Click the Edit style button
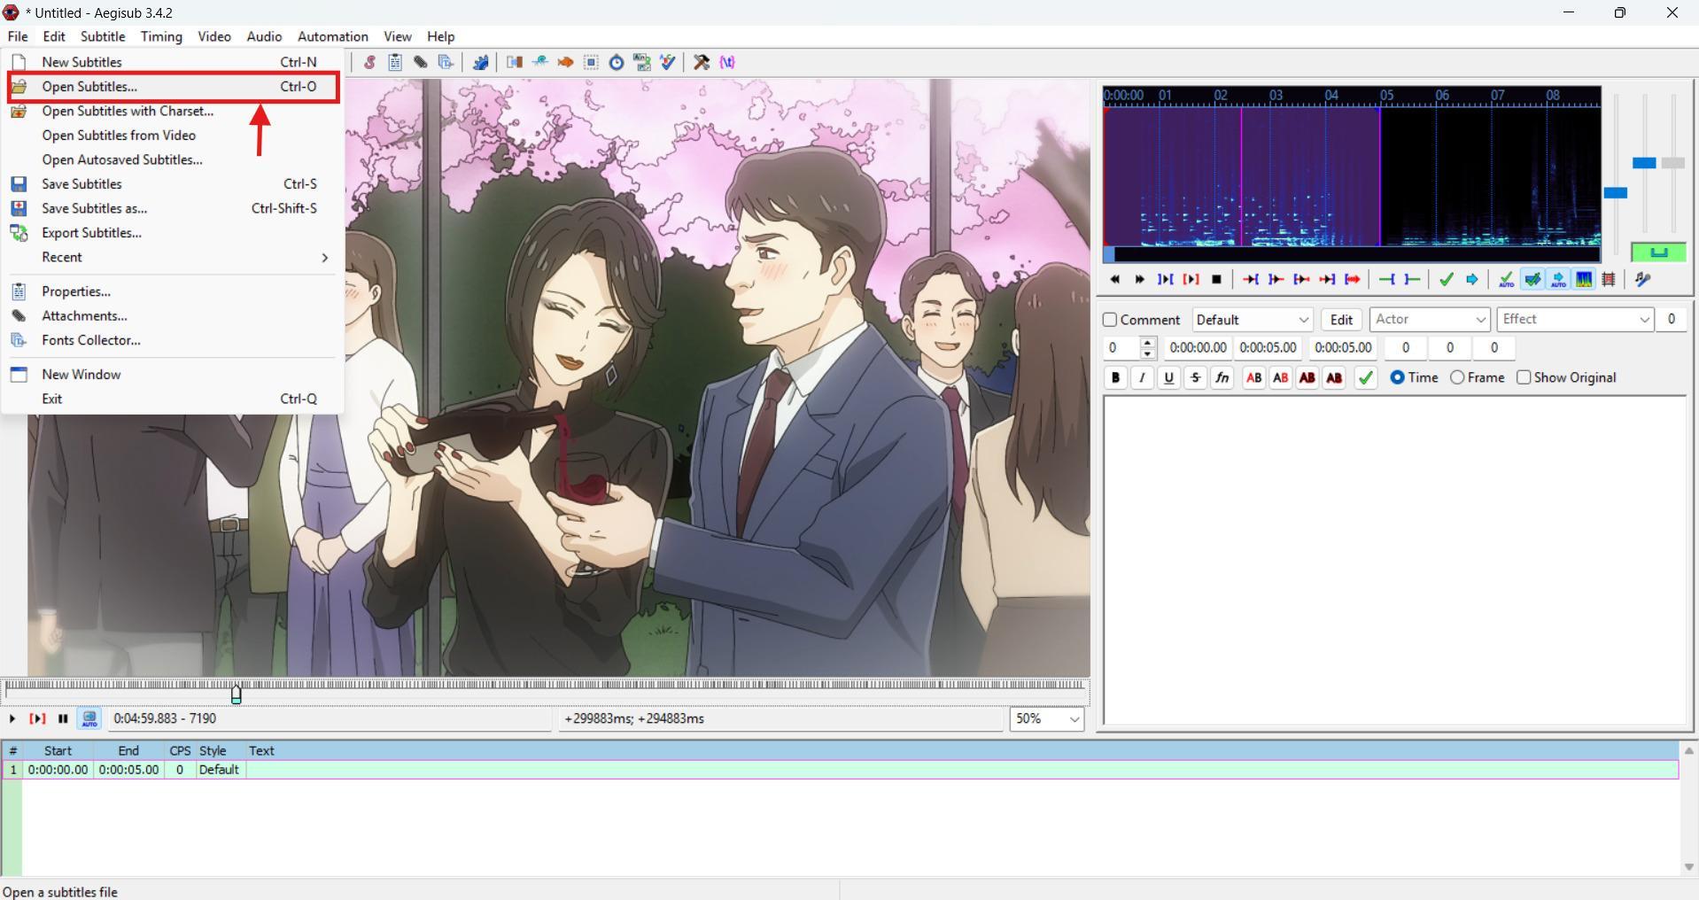 point(1341,320)
